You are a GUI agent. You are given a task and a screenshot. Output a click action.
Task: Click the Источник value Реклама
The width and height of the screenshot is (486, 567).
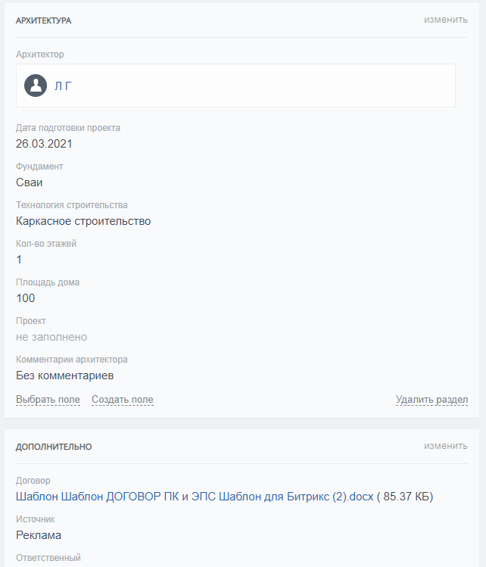(x=39, y=535)
